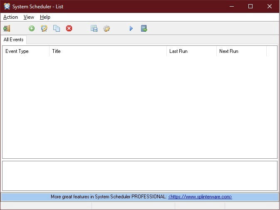Click the export list icon in toolbar

click(144, 28)
